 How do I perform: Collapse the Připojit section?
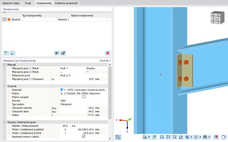4,65
